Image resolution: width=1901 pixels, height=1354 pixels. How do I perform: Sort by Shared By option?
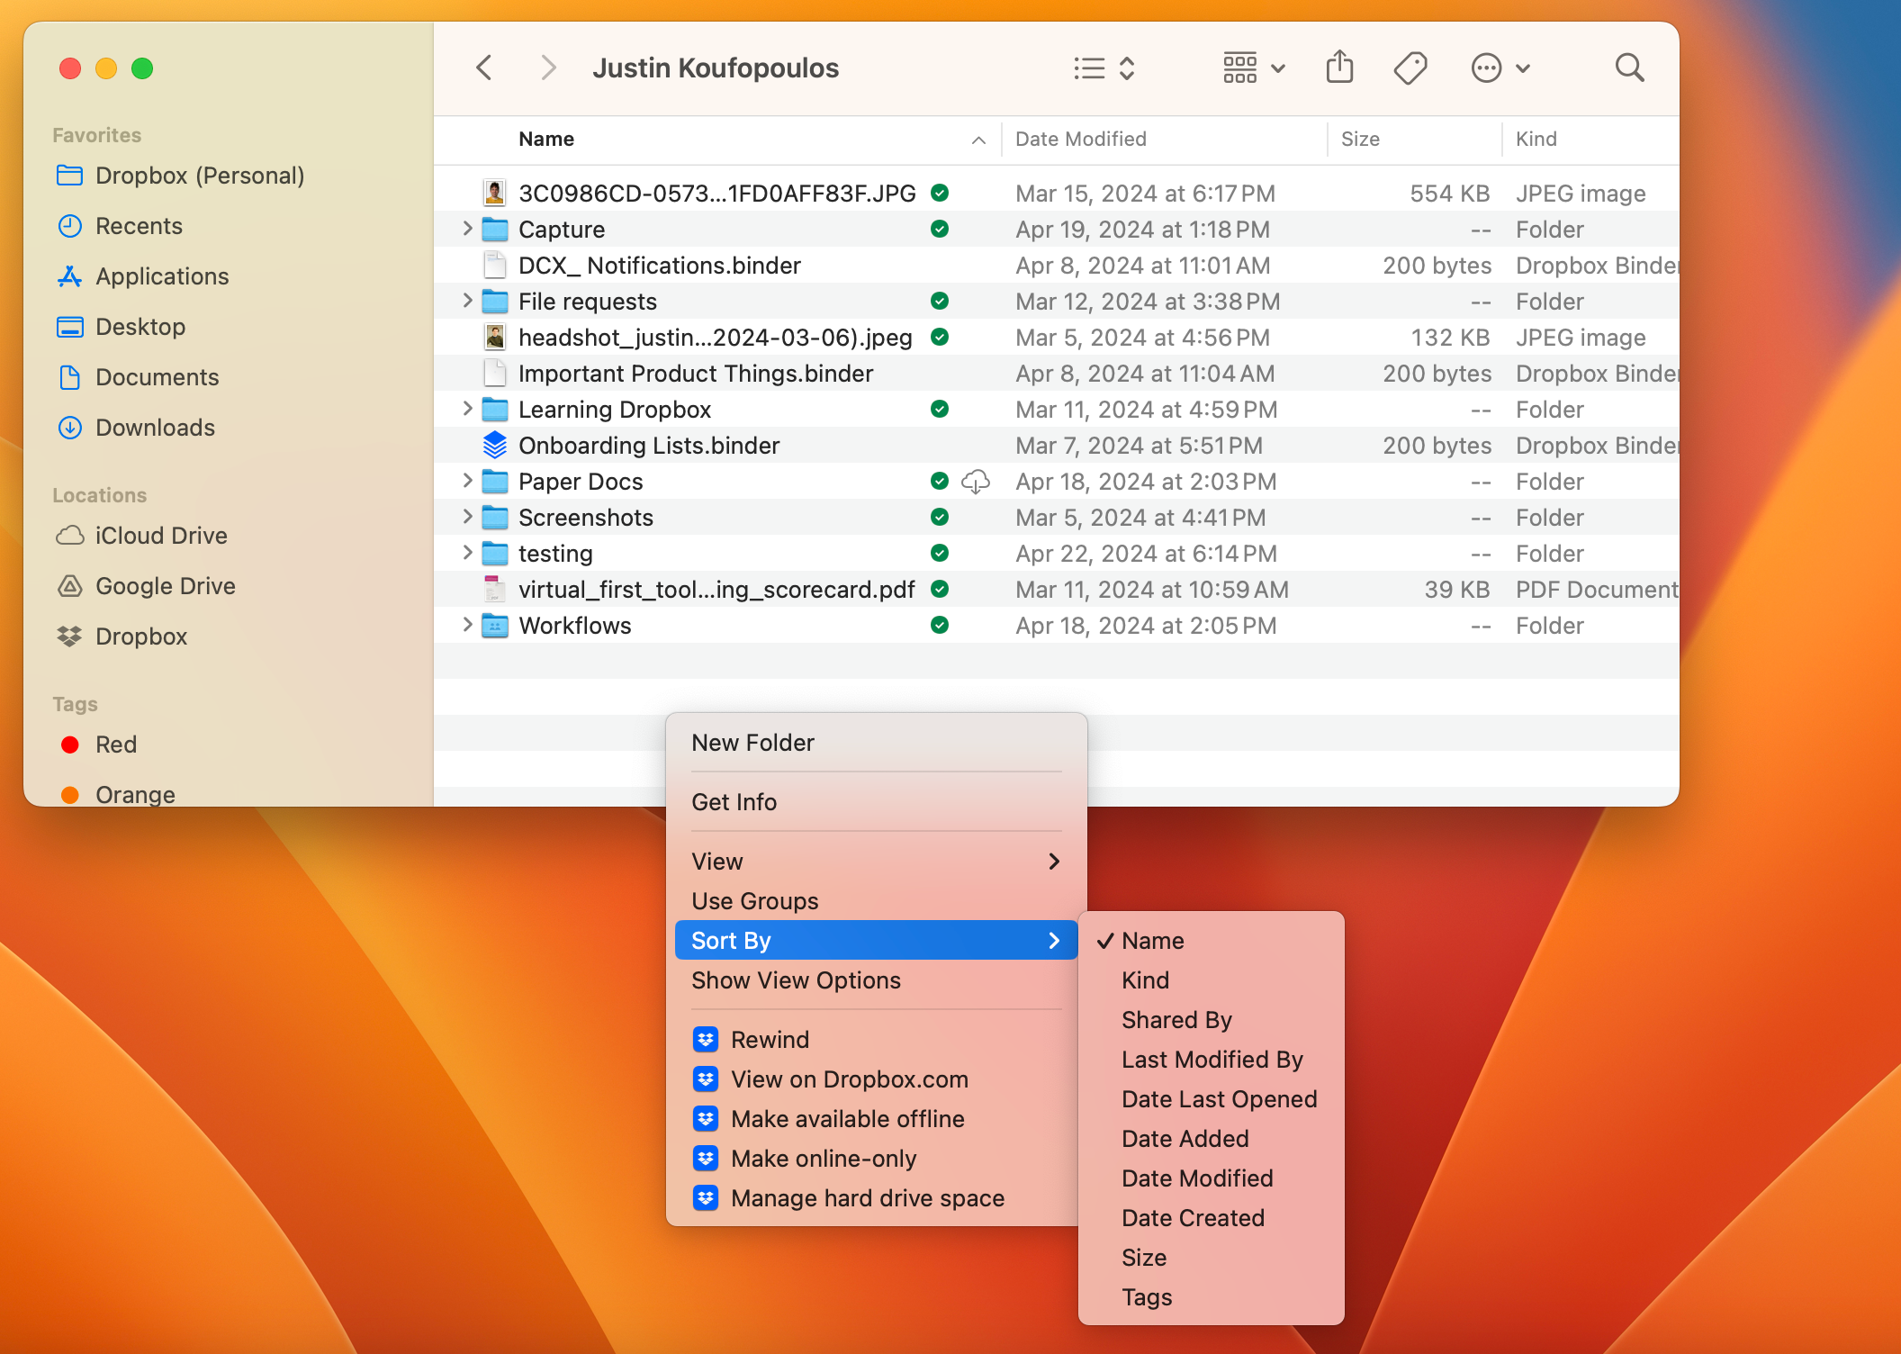coord(1211,1020)
